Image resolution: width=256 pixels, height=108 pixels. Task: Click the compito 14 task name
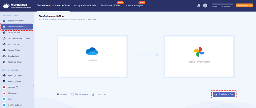click(101, 95)
